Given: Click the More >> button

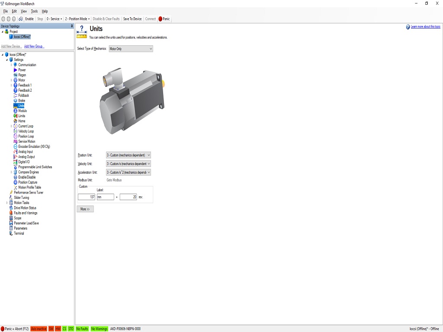Looking at the screenshot, I should point(85,209).
